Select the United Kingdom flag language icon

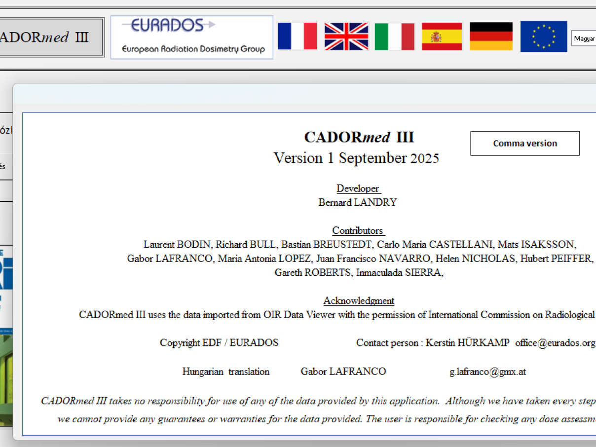click(x=346, y=36)
